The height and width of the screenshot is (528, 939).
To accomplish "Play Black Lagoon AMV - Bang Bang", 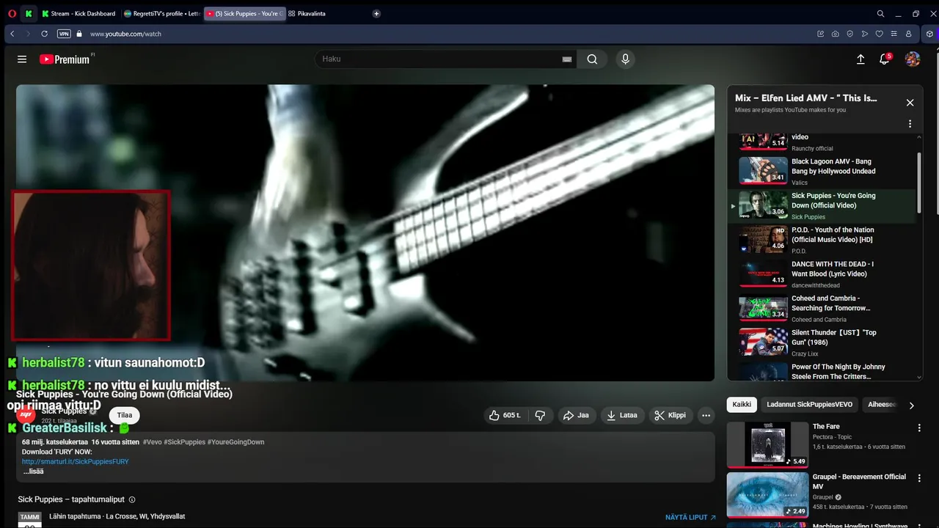I will (822, 171).
